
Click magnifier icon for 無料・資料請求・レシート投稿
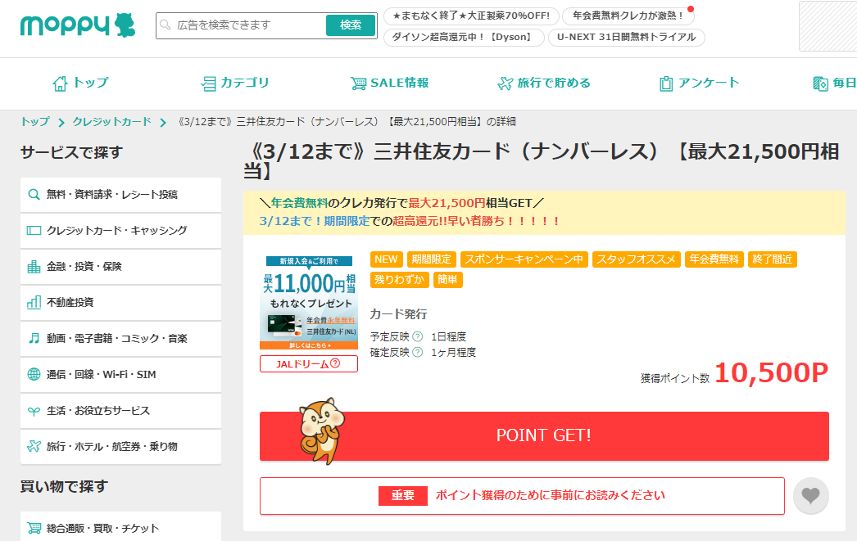pos(34,194)
